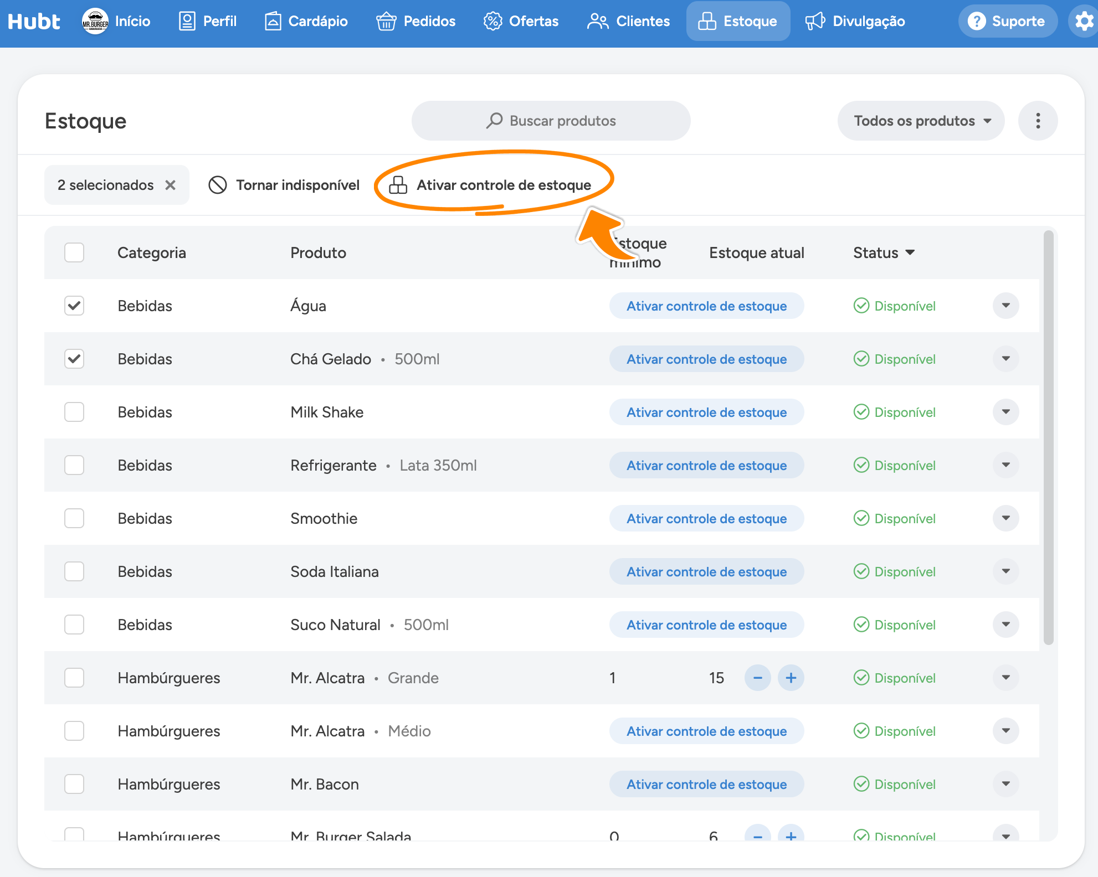The height and width of the screenshot is (877, 1098).
Task: Click the Buscar produtos search field
Action: pyautogui.click(x=551, y=121)
